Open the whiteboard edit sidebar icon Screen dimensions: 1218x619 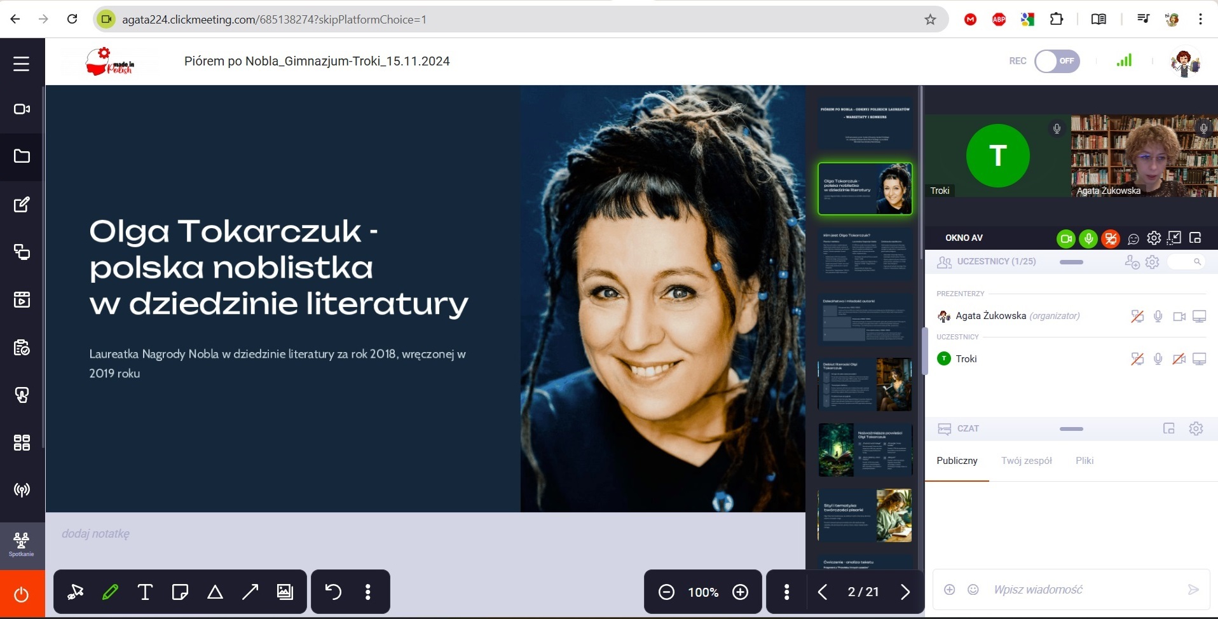click(22, 205)
